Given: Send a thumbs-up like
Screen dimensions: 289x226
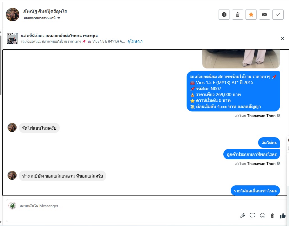Looking at the screenshot, I should pos(283,216).
